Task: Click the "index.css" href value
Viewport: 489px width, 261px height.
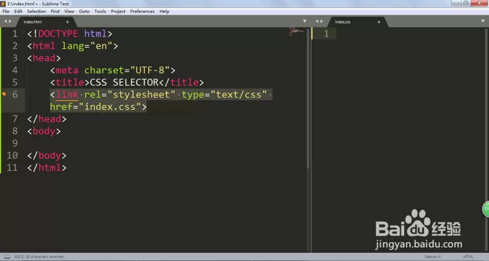Action: coord(110,107)
